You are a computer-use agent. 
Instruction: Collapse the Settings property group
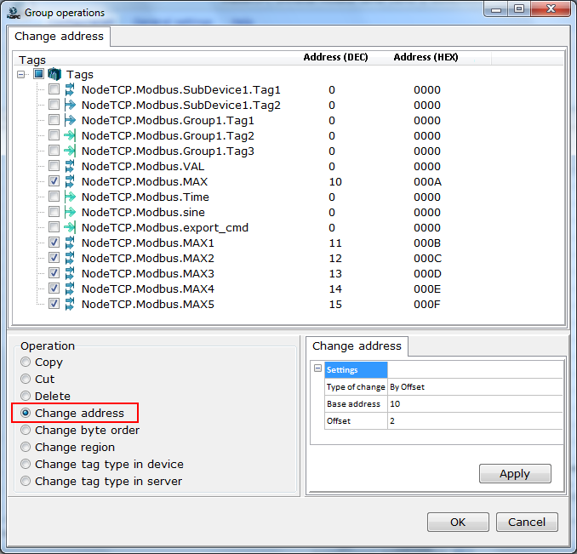click(x=318, y=368)
